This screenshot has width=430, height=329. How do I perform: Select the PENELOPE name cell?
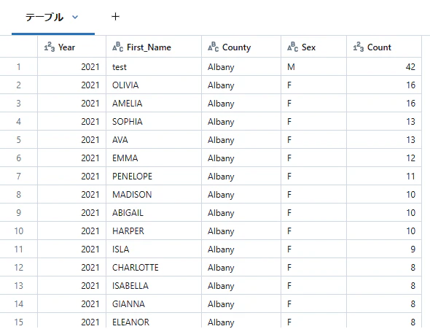pyautogui.click(x=154, y=176)
